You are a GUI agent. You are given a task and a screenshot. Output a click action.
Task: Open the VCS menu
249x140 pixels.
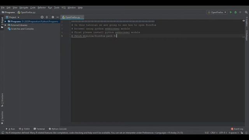(x=63, y=8)
